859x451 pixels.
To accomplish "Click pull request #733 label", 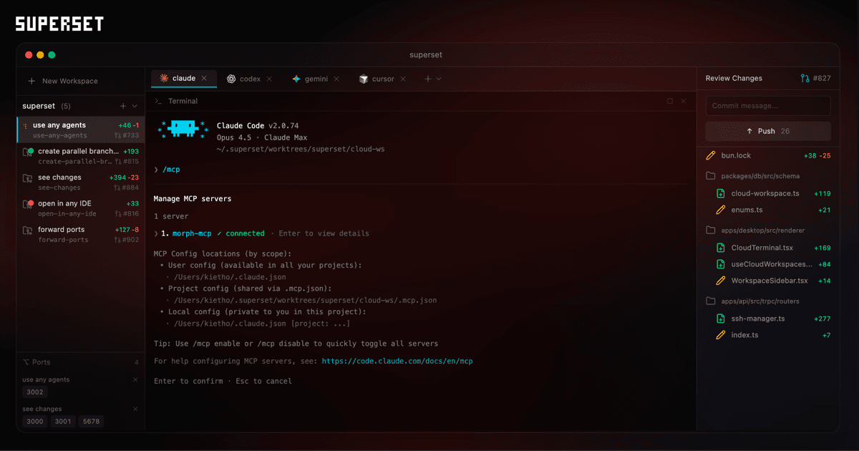I will (127, 135).
